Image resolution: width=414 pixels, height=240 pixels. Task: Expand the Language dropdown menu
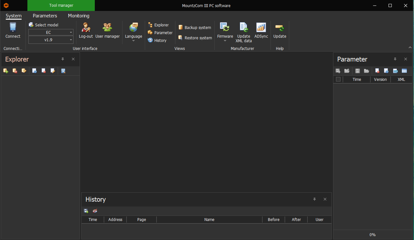(x=133, y=41)
